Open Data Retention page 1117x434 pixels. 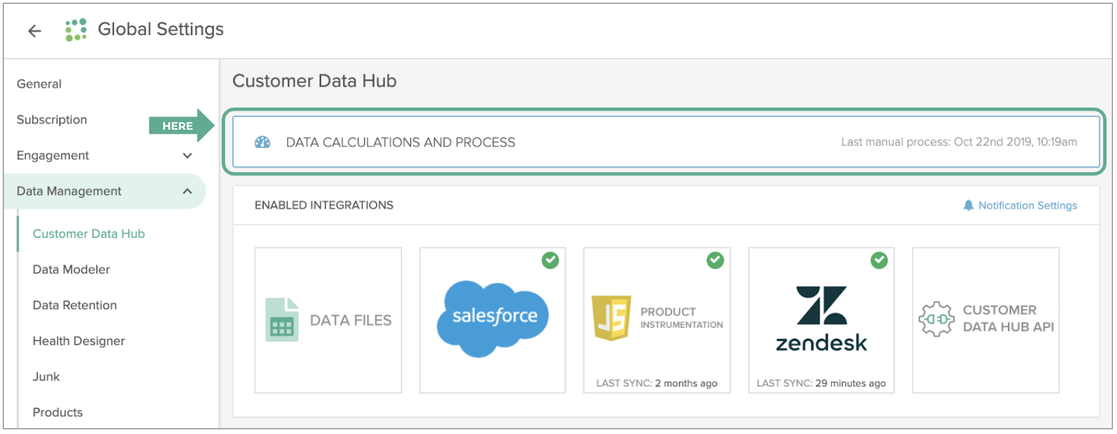pyautogui.click(x=74, y=306)
